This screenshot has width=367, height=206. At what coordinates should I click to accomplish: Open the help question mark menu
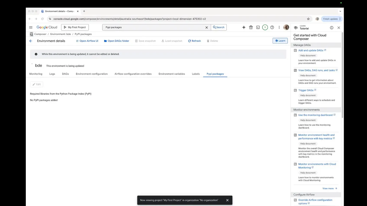(272, 27)
